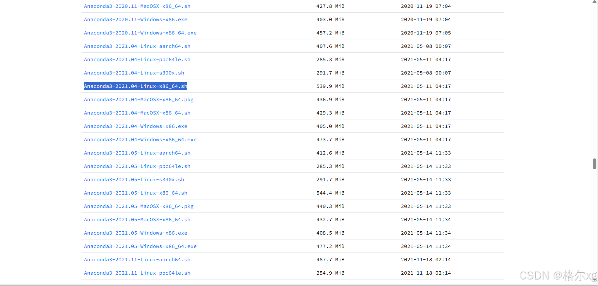
Task: Click date 2021-11-18 02:14 of aarch64 row
Action: pyautogui.click(x=426, y=260)
